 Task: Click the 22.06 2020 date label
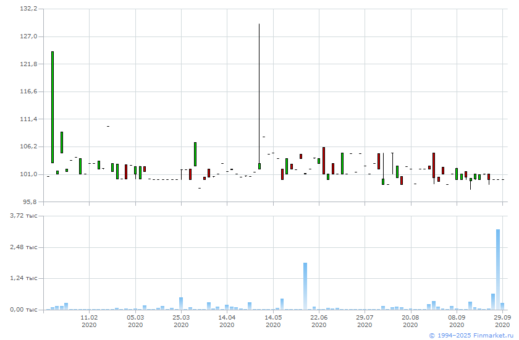(319, 321)
